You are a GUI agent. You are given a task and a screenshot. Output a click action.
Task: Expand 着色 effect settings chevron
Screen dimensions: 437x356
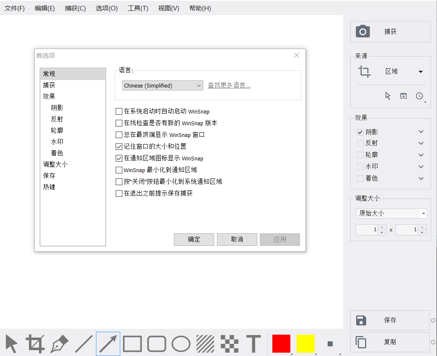click(x=421, y=178)
